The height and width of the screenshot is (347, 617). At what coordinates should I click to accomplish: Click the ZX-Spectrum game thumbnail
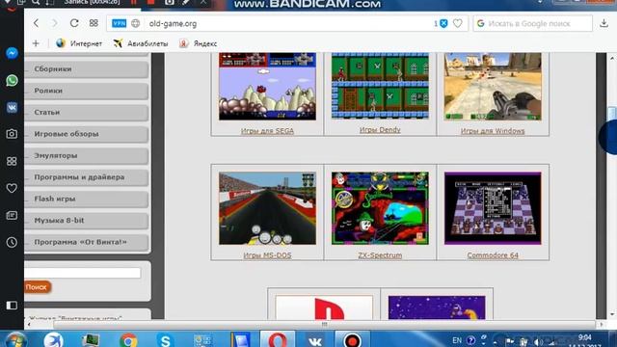coord(380,208)
